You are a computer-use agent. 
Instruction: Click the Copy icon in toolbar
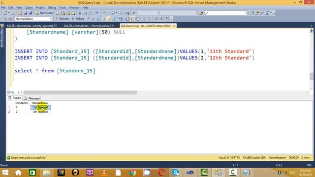[x=85, y=13]
